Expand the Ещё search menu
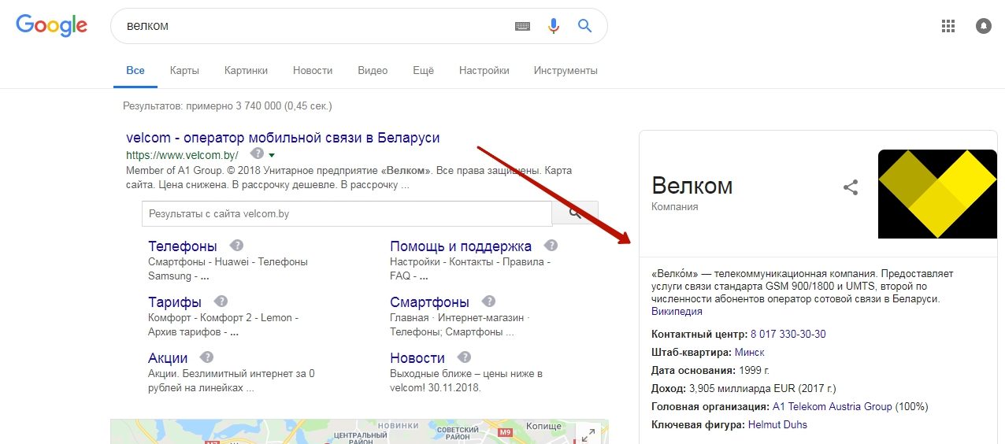Screen dimensions: 1005x444 (x=423, y=70)
